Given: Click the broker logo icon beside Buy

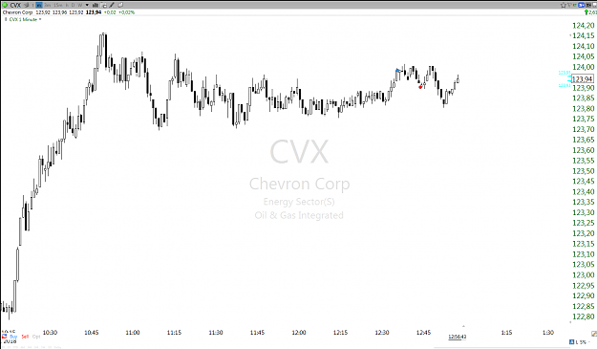Looking at the screenshot, I should pos(4,337).
